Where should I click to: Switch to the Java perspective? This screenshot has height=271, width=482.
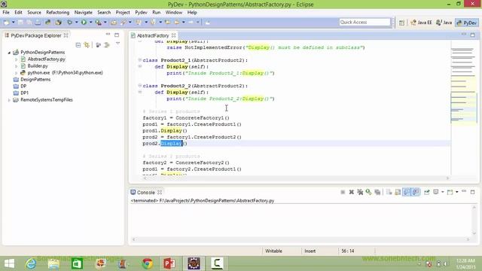pos(444,23)
